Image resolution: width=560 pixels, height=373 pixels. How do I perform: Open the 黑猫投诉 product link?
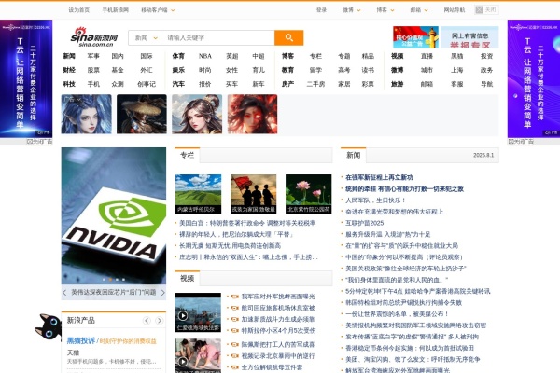coord(81,341)
